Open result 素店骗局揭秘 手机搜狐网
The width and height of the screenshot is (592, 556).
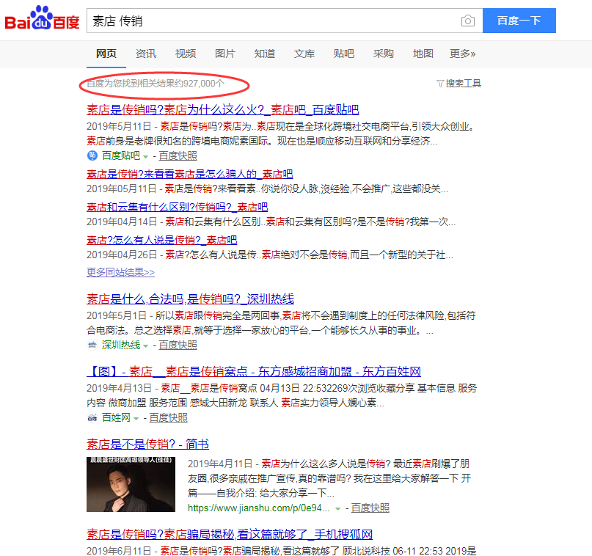(230, 534)
